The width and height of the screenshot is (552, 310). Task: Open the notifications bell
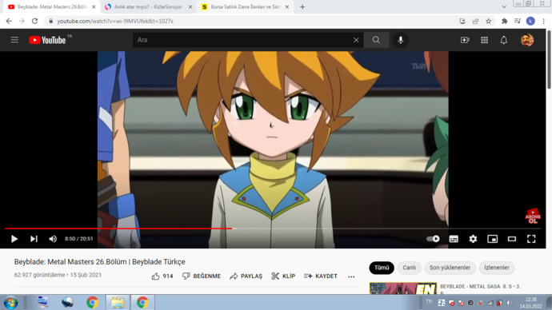pos(504,40)
